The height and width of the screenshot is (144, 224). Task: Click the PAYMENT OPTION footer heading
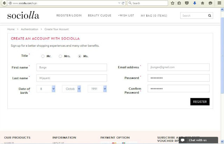[x=115, y=138]
